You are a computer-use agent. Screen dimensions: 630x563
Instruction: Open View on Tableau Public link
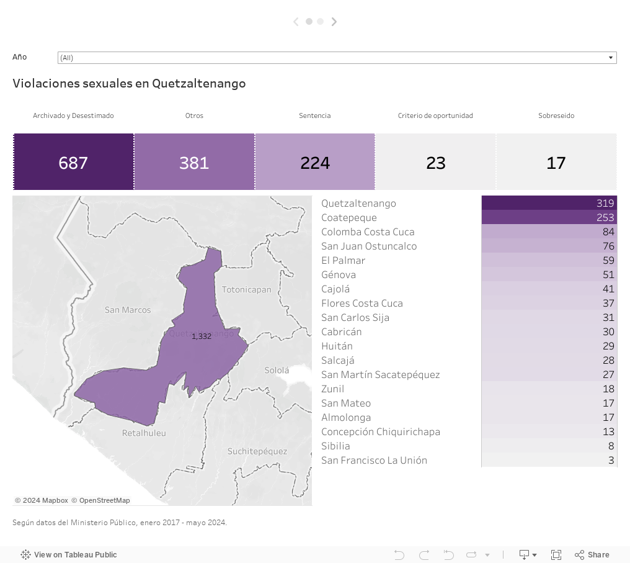pyautogui.click(x=69, y=555)
